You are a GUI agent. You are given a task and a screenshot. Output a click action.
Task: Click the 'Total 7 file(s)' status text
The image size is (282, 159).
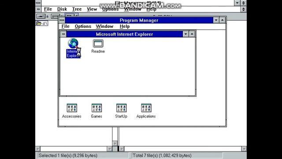click(162, 155)
